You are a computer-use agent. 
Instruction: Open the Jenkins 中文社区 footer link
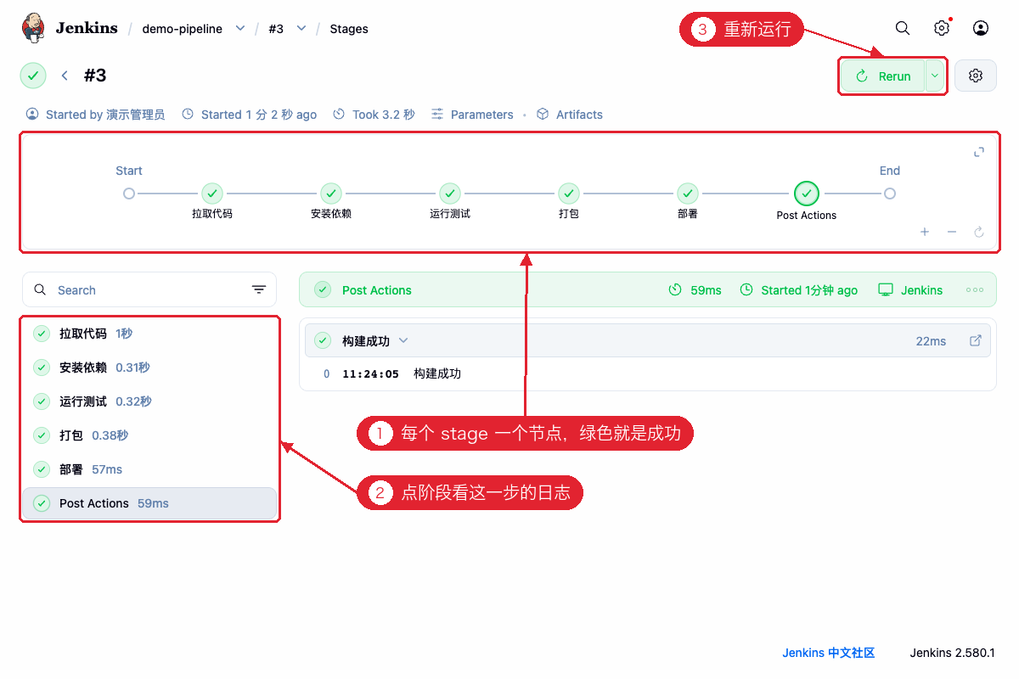829,653
